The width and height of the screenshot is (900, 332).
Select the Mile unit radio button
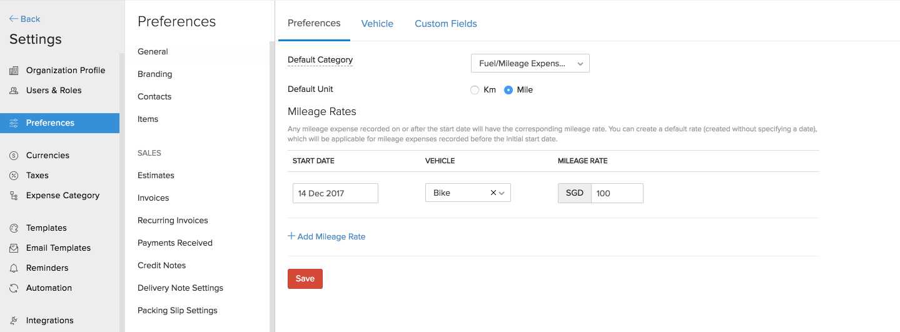(508, 90)
